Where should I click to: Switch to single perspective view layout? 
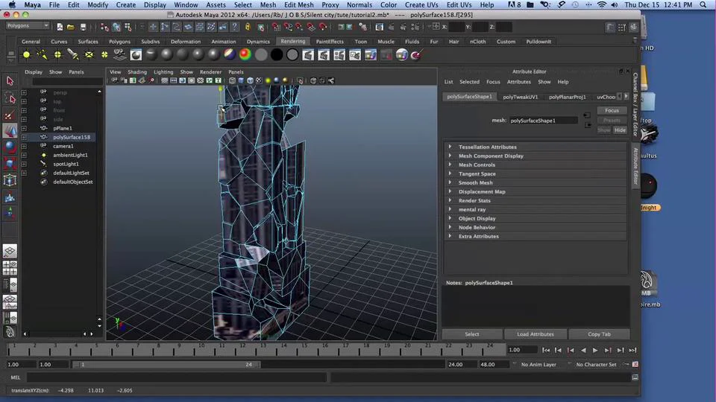click(10, 251)
